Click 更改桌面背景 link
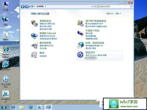Screen dimensions: 147x110 pos(91,36)
